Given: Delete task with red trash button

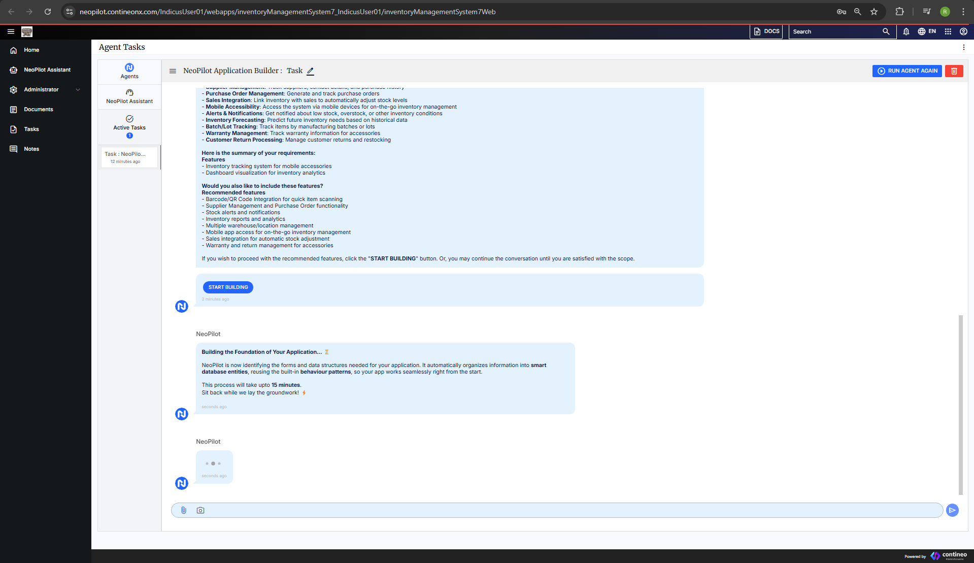Looking at the screenshot, I should (x=954, y=71).
